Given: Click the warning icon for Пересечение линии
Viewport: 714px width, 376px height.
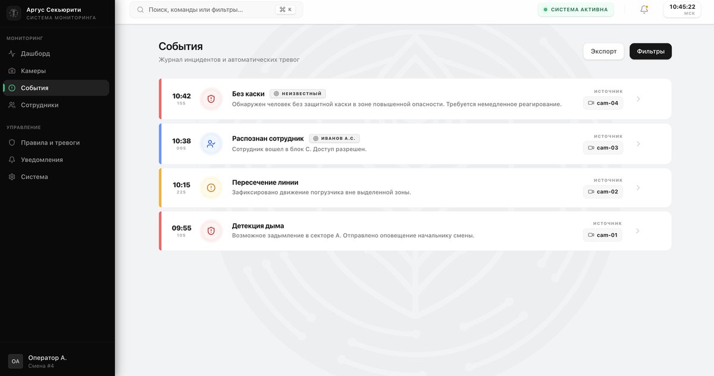Looking at the screenshot, I should click(211, 187).
